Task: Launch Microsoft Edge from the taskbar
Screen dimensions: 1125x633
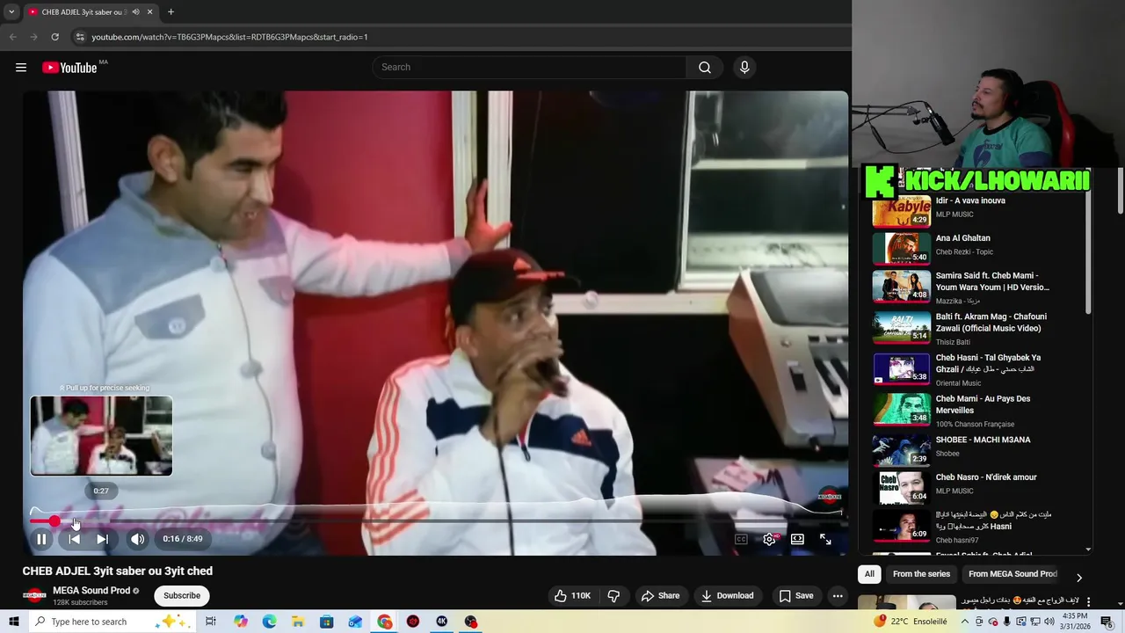Action: 270,622
